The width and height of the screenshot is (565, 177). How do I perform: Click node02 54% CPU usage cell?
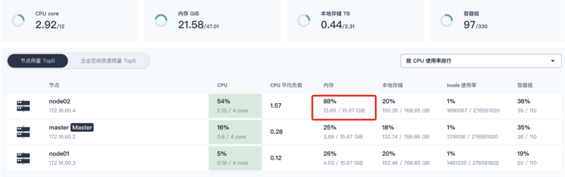click(235, 106)
